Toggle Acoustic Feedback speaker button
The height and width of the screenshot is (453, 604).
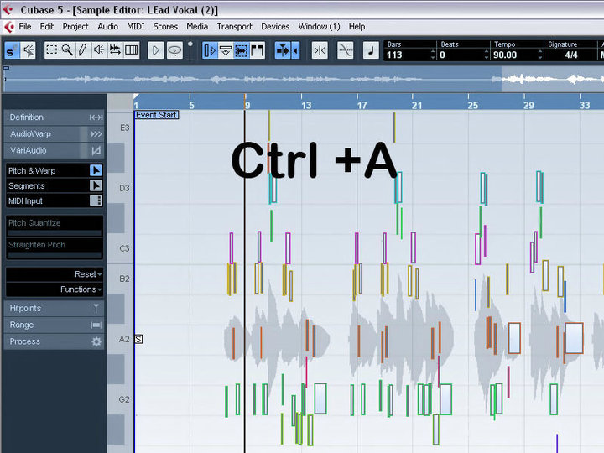pyautogui.click(x=29, y=50)
